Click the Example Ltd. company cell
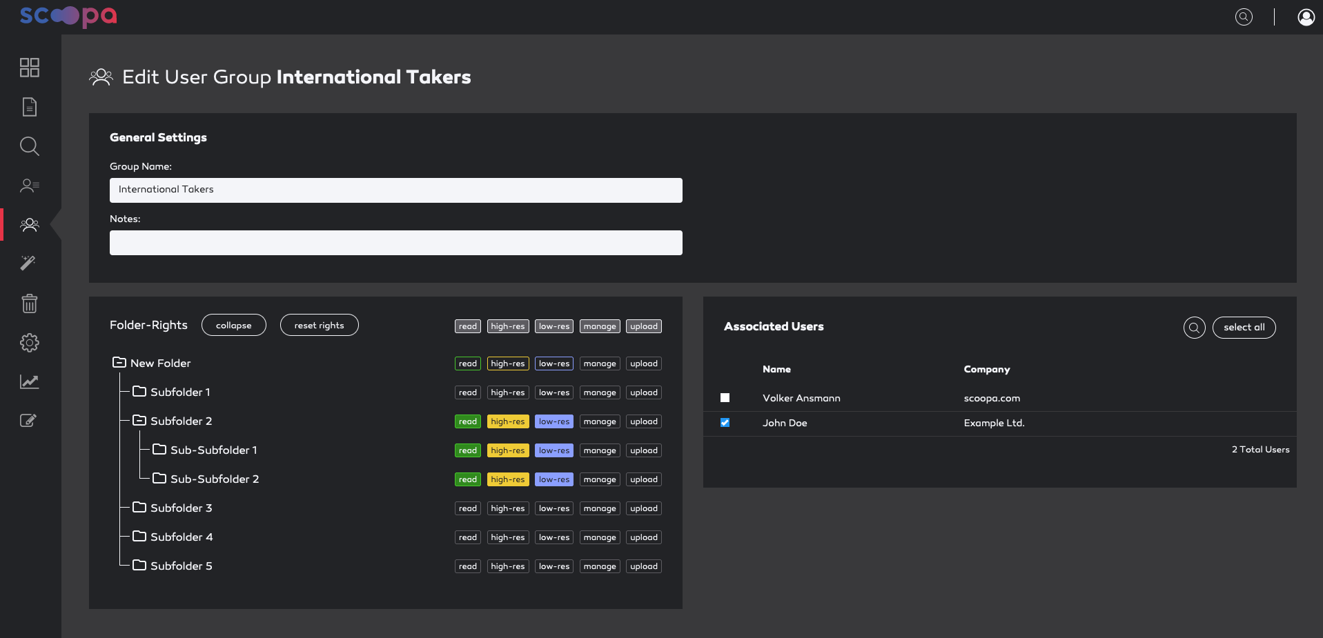This screenshot has width=1323, height=638. (x=994, y=423)
